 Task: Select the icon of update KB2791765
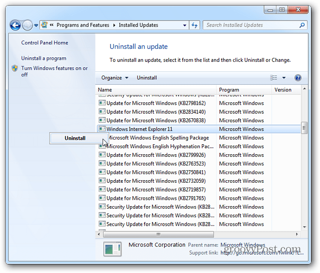pyautogui.click(x=102, y=198)
